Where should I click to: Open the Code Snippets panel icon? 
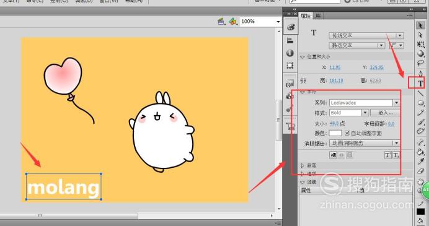pyautogui.click(x=290, y=84)
